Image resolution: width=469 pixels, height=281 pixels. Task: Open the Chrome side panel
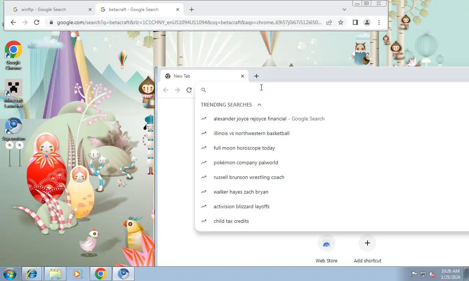pyautogui.click(x=355, y=22)
